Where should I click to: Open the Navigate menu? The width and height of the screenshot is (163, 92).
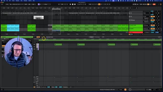click(x=25, y=1)
